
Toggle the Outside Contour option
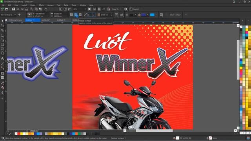coord(80,15)
